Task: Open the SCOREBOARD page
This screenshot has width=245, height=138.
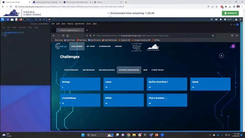Action: [x=105, y=46]
